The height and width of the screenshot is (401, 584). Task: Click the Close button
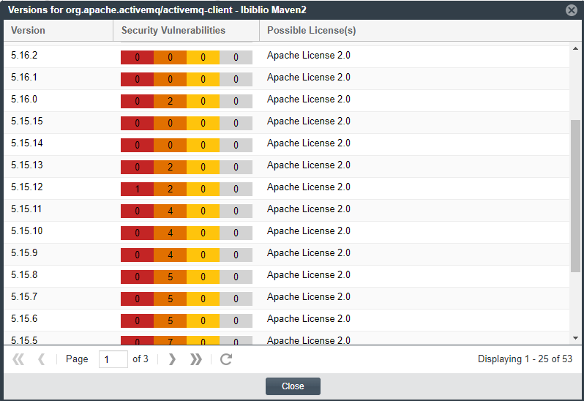coord(293,386)
